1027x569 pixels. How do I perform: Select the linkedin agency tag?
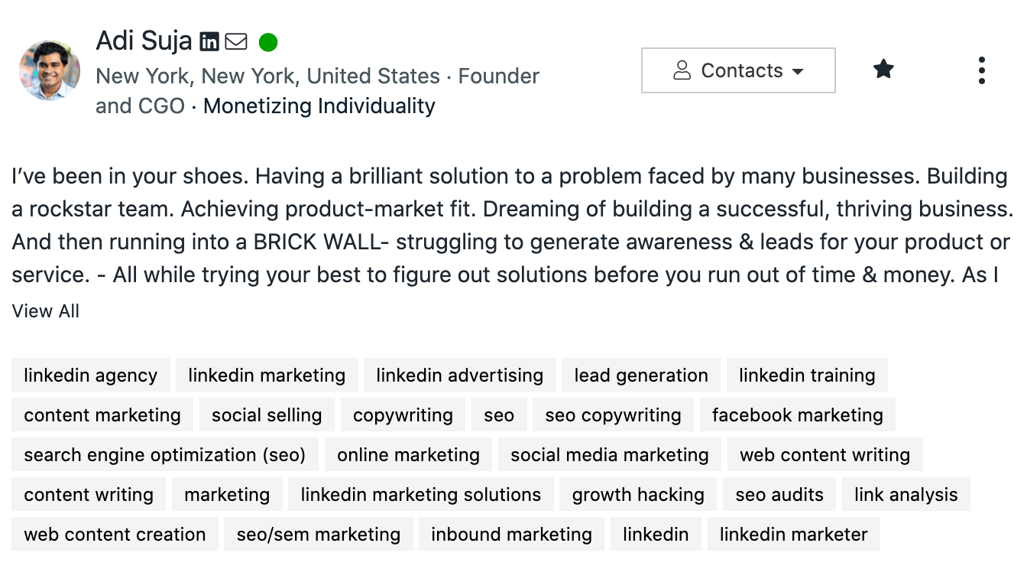[91, 376]
